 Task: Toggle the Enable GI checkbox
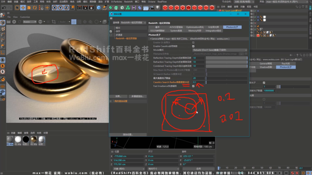(x=193, y=42)
